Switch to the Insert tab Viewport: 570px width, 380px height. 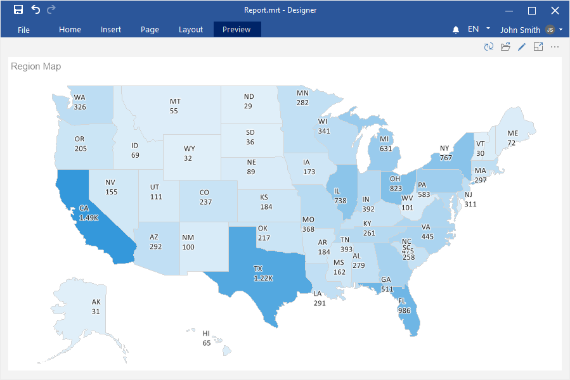click(111, 30)
